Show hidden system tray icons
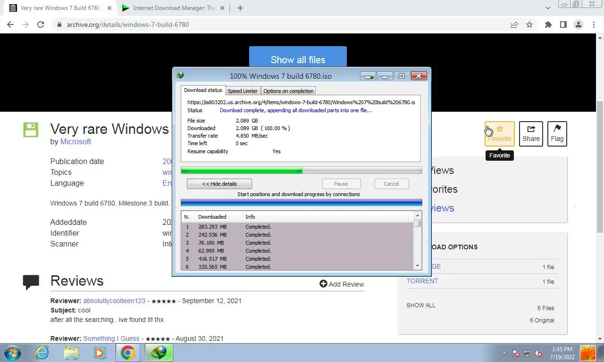 coord(504,353)
